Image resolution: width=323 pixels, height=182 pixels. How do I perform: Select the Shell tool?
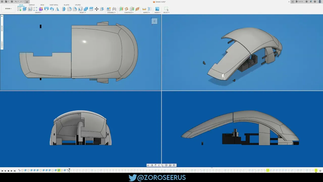point(80,9)
